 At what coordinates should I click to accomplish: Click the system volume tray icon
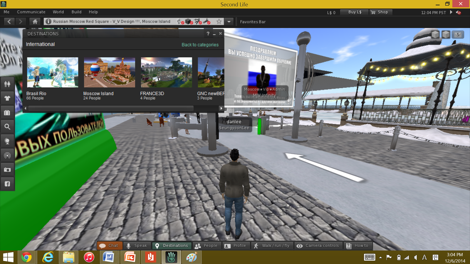(415, 258)
